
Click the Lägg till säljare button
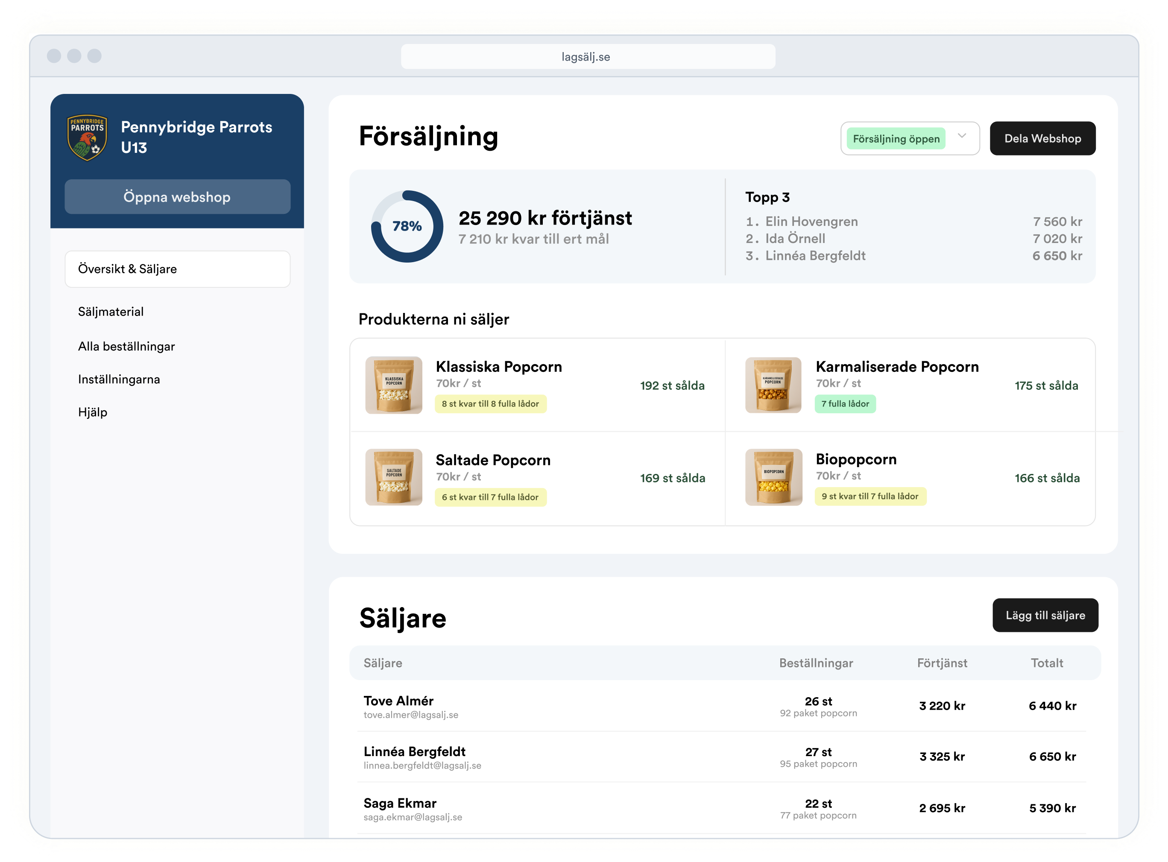[1045, 615]
